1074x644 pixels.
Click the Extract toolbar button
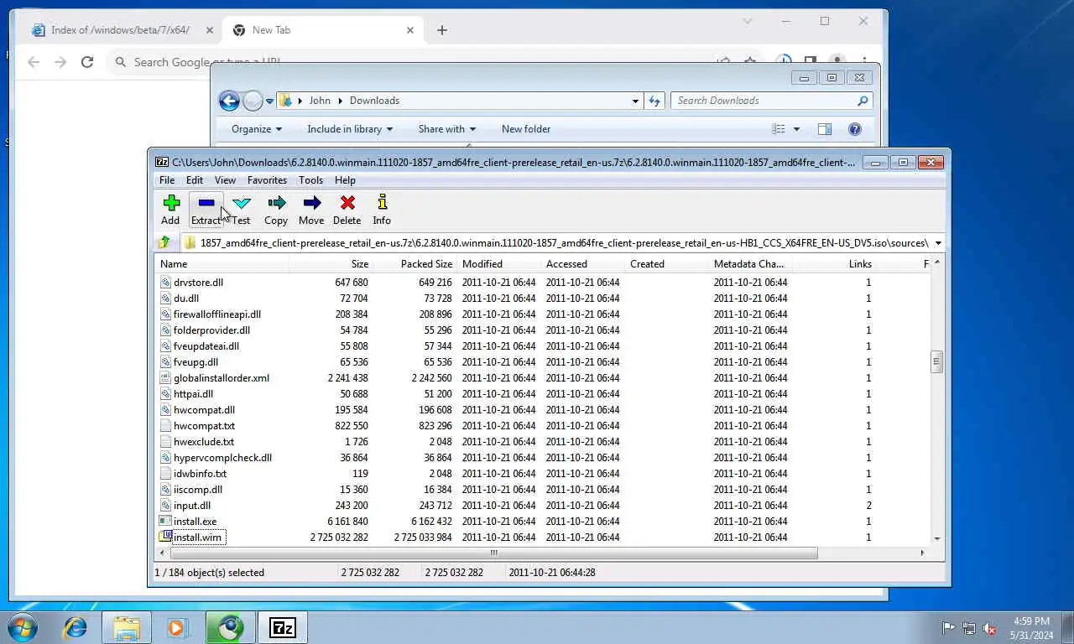(x=206, y=210)
